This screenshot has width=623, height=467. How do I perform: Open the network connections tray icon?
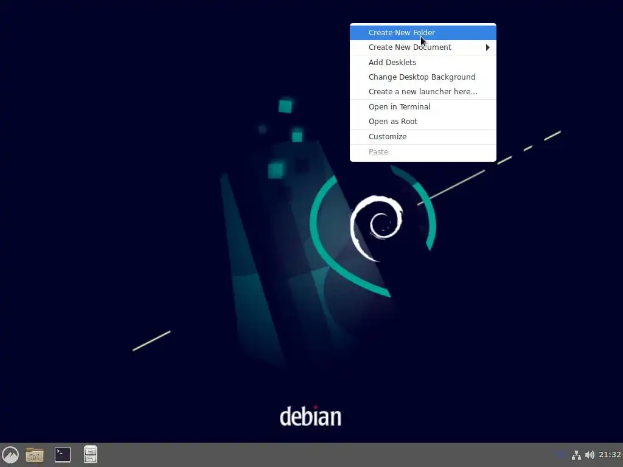tap(576, 455)
